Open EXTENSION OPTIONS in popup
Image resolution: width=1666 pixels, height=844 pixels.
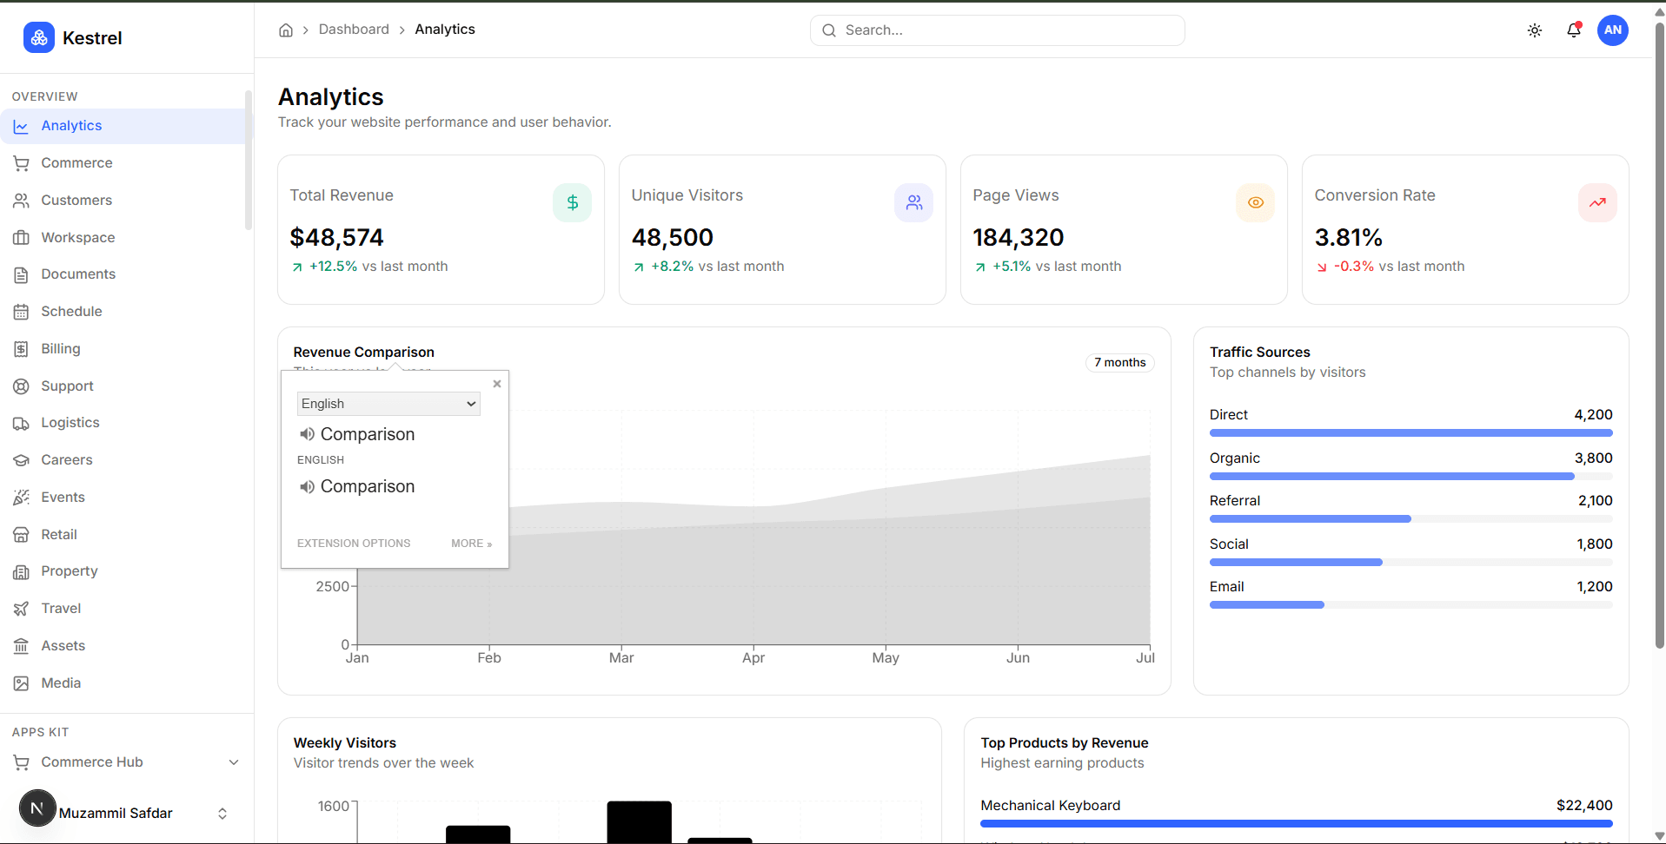(354, 544)
